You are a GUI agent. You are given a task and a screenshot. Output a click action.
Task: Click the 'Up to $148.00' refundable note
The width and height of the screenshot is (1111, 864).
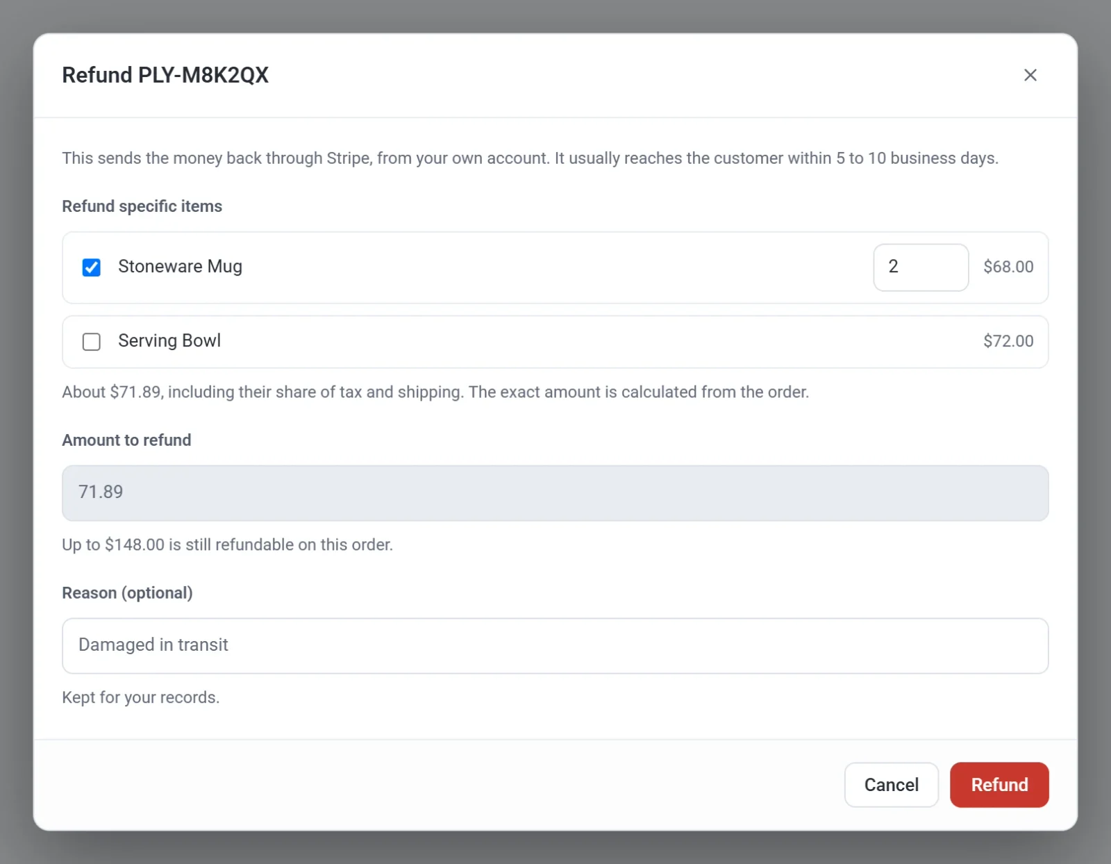(x=228, y=545)
